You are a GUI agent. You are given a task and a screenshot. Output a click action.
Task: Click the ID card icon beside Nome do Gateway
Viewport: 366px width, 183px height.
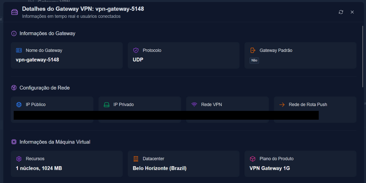coord(19,50)
